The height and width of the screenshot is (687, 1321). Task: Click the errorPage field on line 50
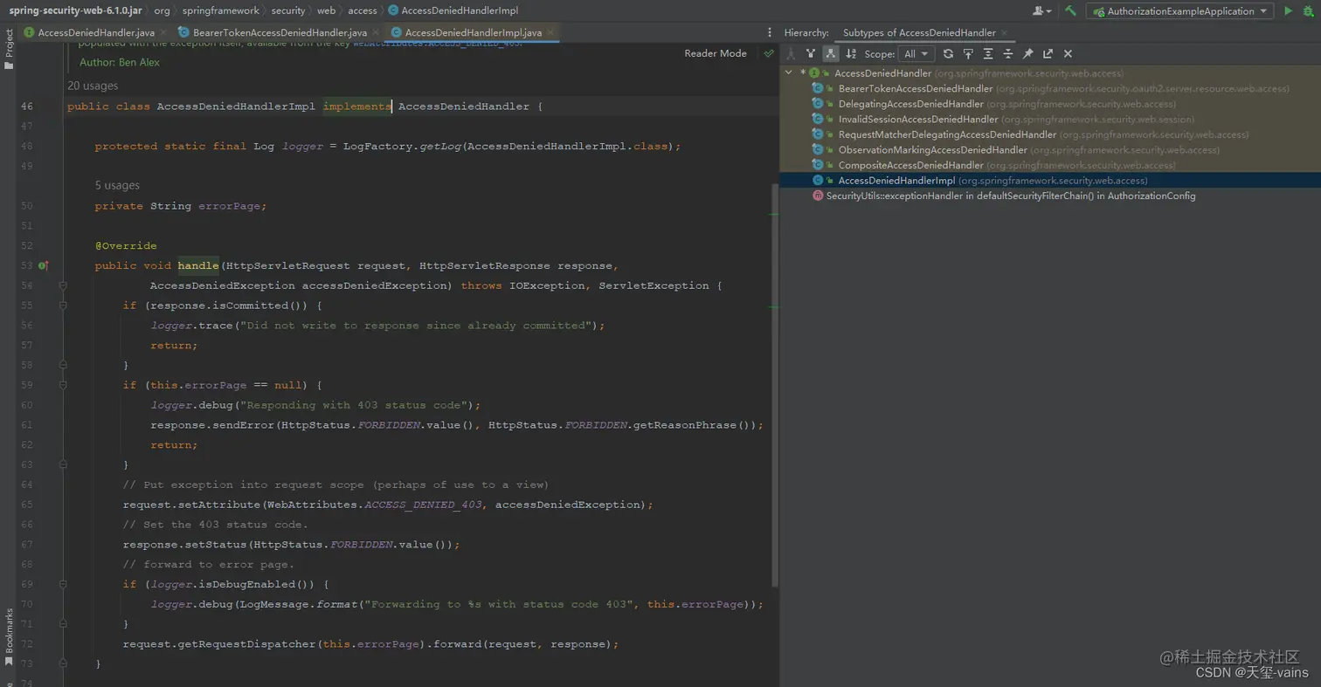(229, 206)
